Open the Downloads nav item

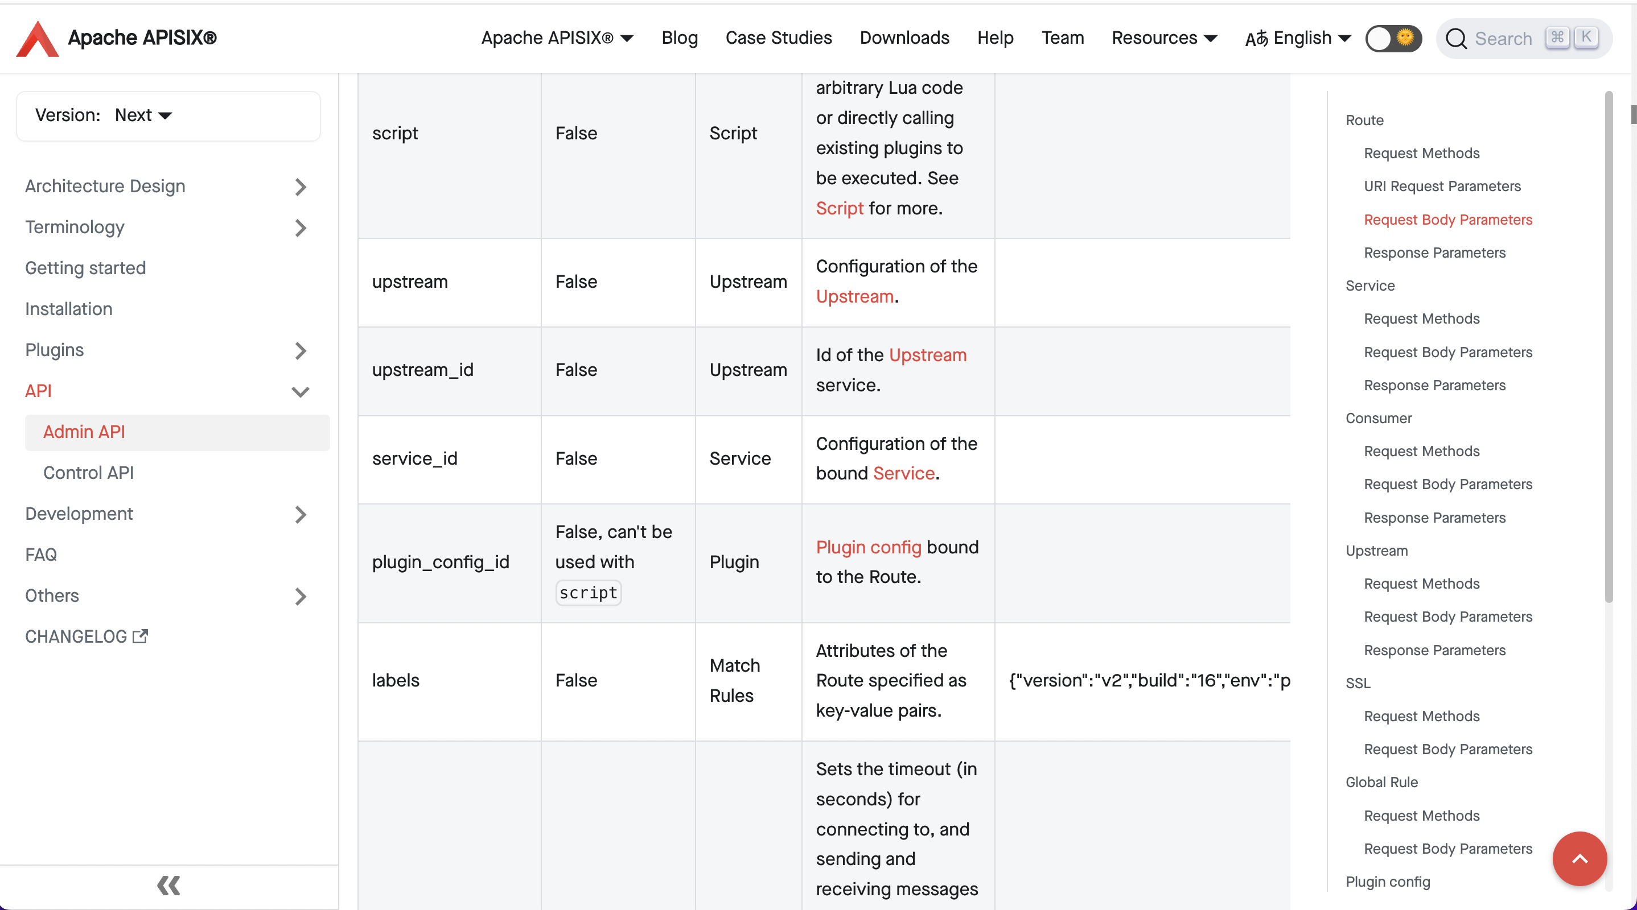[904, 38]
